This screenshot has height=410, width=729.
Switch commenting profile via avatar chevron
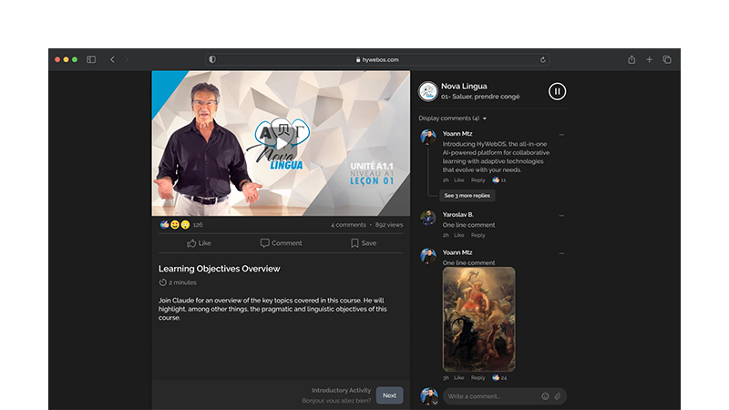[x=435, y=402]
